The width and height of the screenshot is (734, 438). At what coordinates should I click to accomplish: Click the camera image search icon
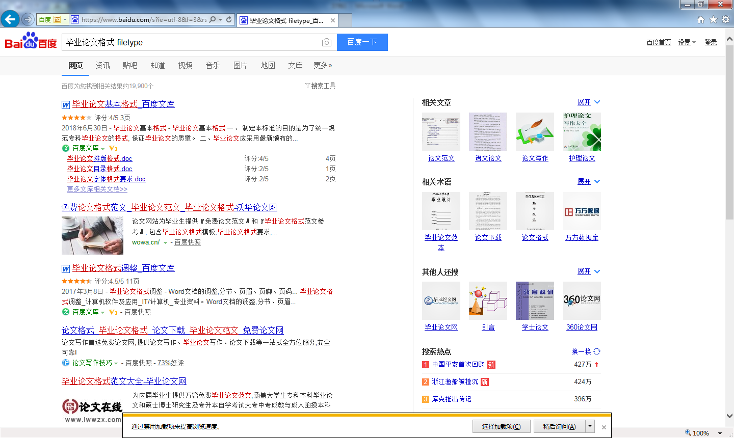tap(327, 42)
